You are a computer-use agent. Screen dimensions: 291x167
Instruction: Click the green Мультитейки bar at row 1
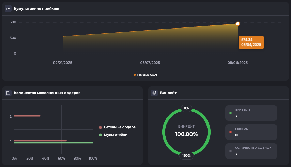click(53, 143)
